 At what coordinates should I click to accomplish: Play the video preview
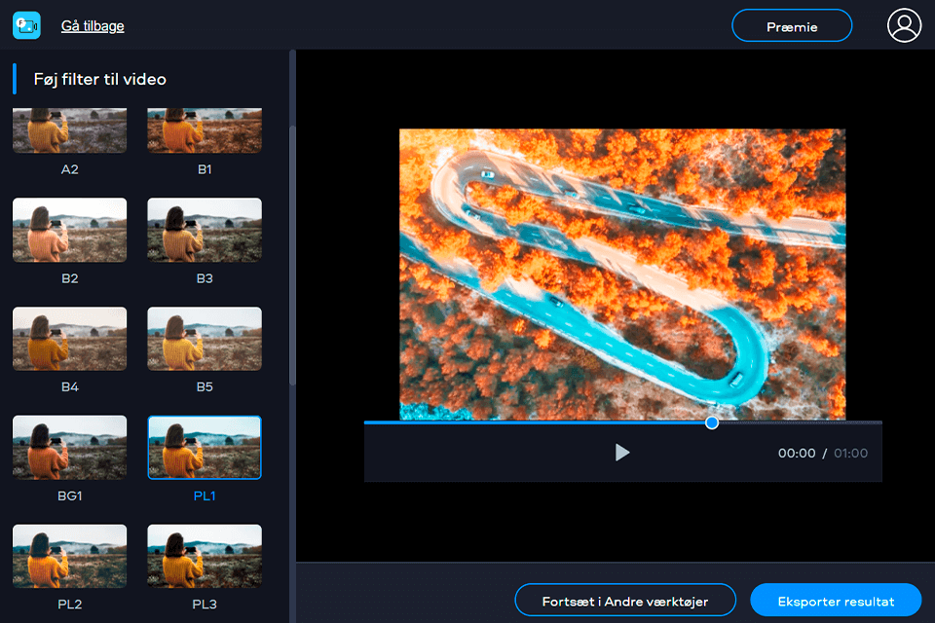[622, 452]
